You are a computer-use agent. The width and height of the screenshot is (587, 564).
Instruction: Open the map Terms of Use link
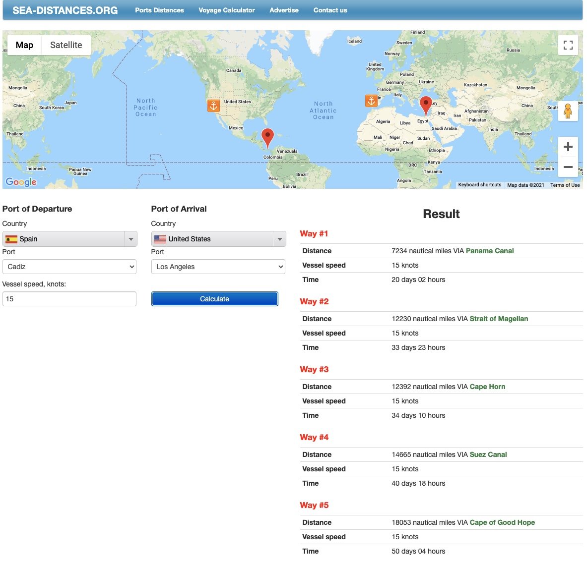pos(565,185)
